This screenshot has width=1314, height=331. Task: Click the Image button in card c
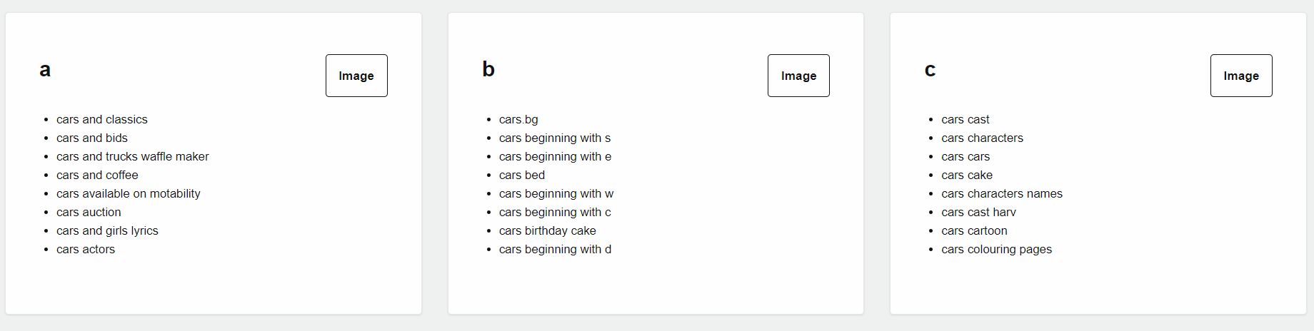click(x=1240, y=76)
